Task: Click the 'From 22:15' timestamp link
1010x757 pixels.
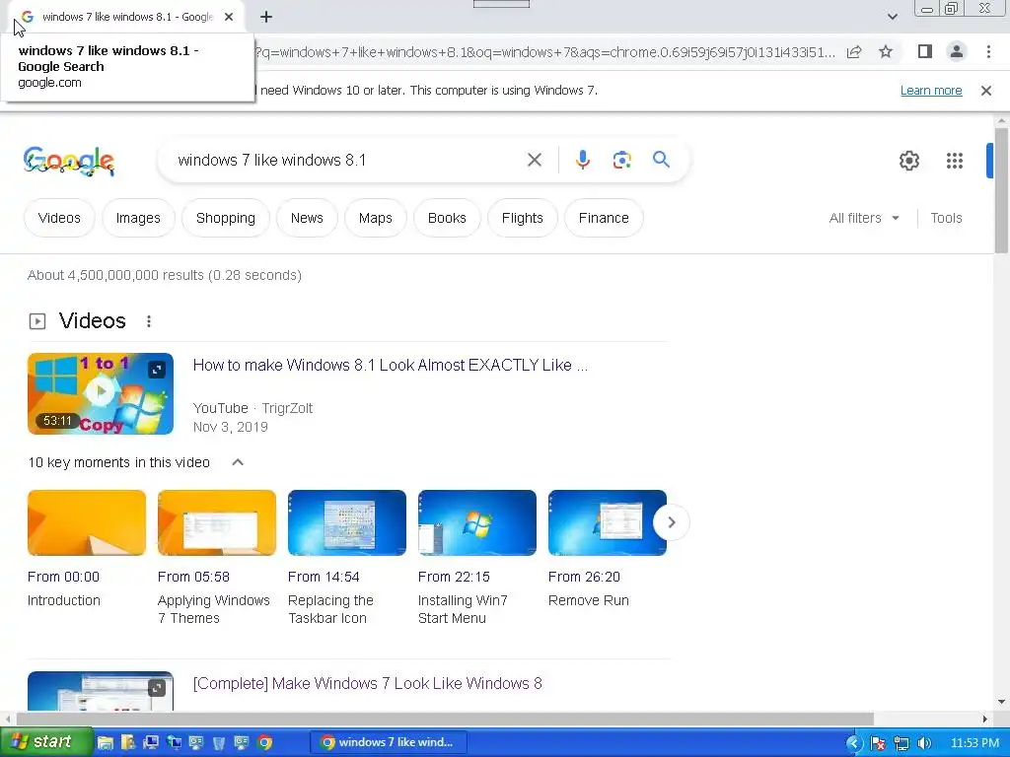Action: click(454, 577)
